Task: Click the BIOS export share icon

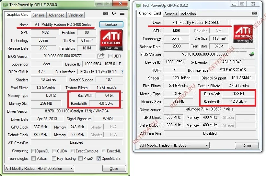Action: click(x=101, y=56)
